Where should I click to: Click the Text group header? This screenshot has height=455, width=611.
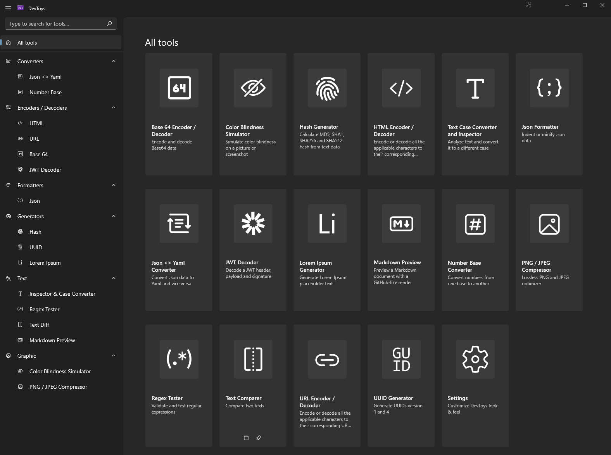61,278
